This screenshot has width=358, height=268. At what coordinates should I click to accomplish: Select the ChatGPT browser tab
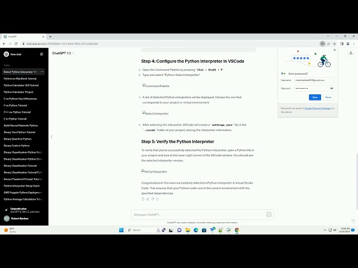(x=23, y=36)
